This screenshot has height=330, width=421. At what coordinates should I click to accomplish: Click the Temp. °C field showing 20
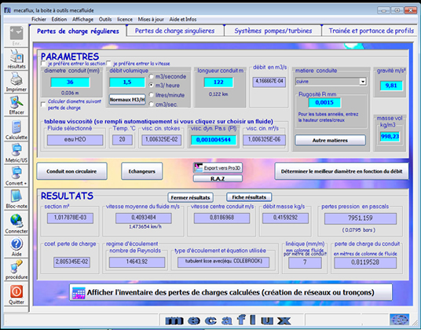tap(123, 140)
